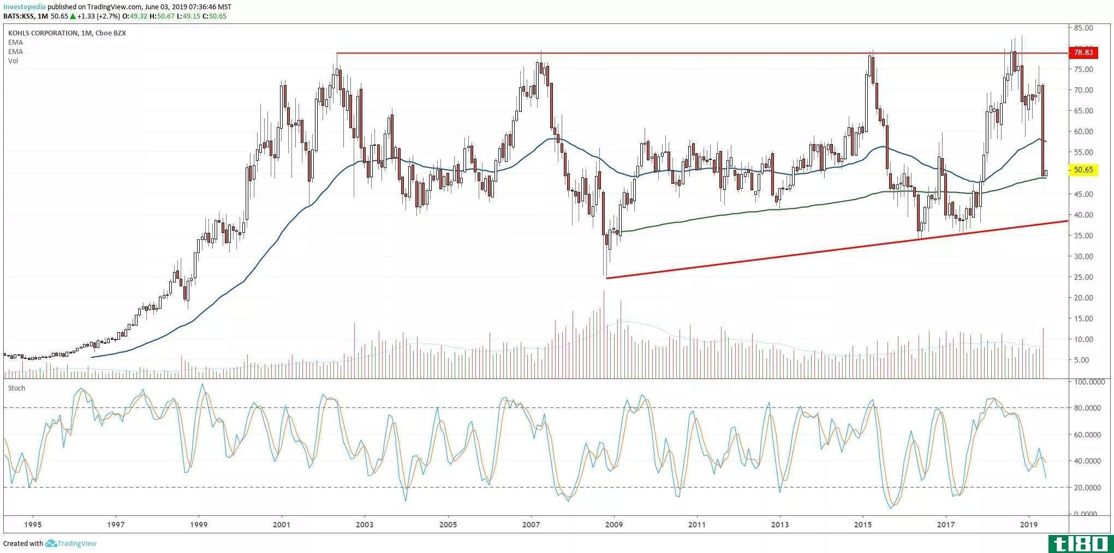
Task: Click the 2019 year label on time axis
Action: click(x=1029, y=525)
